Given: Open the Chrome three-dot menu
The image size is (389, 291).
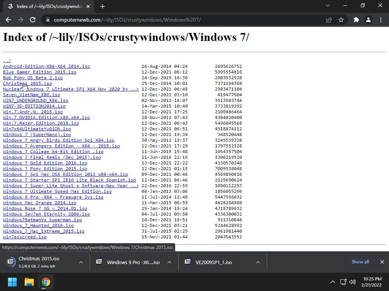Looking at the screenshot, I should (x=381, y=20).
